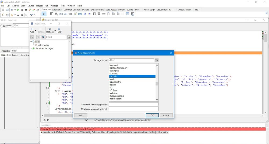Switch to Additional palette tab
The width and height of the screenshot is (269, 144).
coord(57,10)
